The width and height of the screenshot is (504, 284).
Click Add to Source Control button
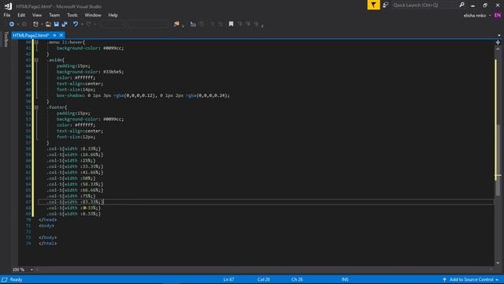point(471,279)
